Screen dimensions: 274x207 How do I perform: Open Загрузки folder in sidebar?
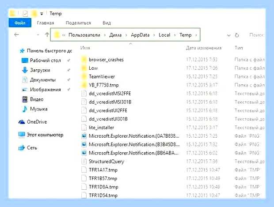click(40, 70)
